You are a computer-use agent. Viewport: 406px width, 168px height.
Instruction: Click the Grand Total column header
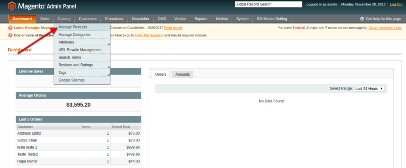point(126,127)
